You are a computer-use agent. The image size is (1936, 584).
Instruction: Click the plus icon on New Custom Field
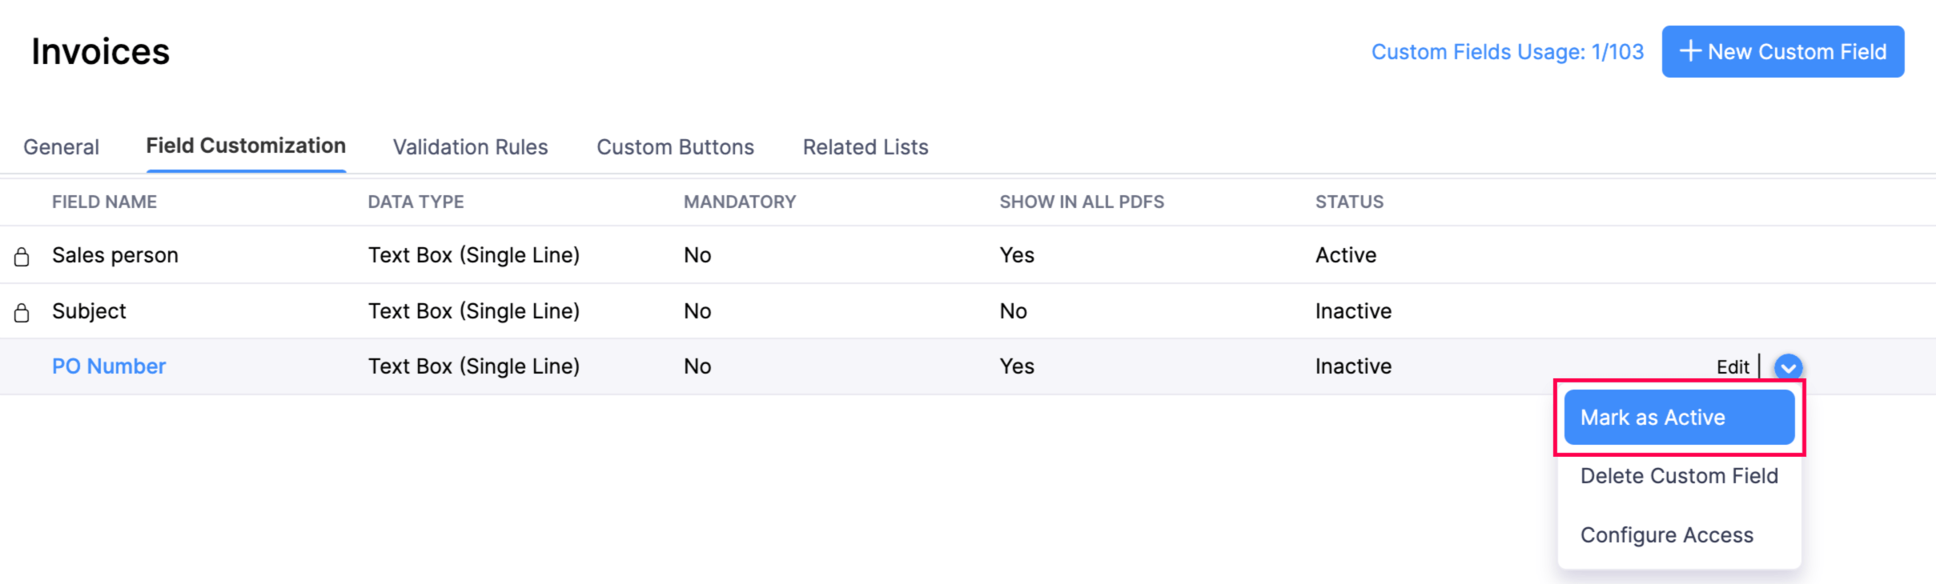(x=1691, y=51)
